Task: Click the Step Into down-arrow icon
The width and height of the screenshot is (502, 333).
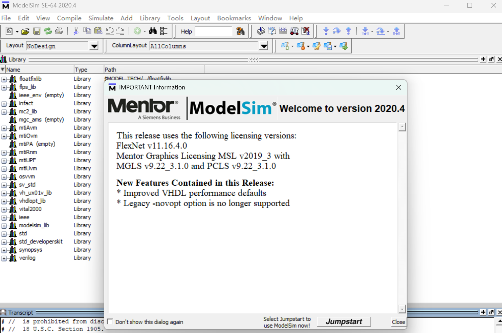Action: pos(326,31)
